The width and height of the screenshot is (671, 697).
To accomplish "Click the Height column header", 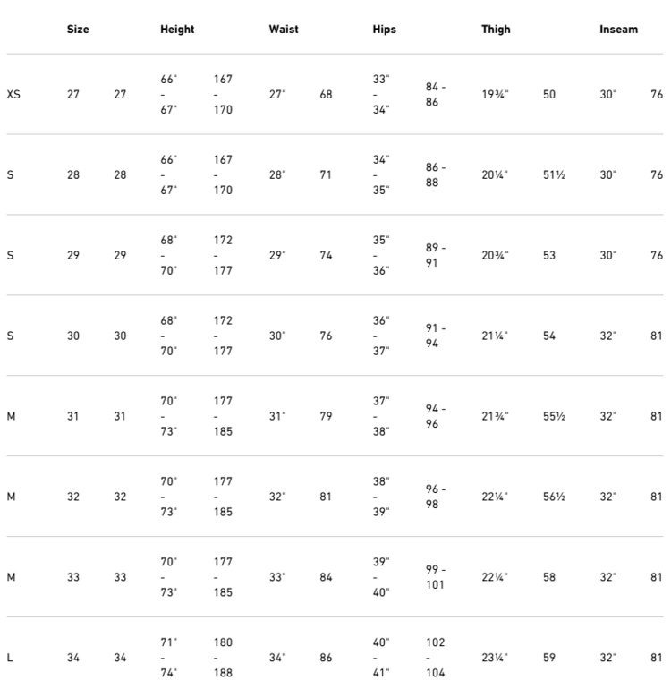I will [177, 30].
